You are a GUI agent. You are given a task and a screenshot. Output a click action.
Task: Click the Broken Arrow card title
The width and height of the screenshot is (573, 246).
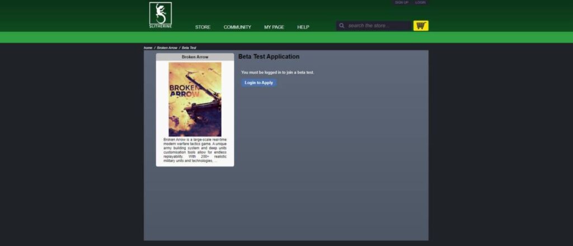(x=195, y=57)
